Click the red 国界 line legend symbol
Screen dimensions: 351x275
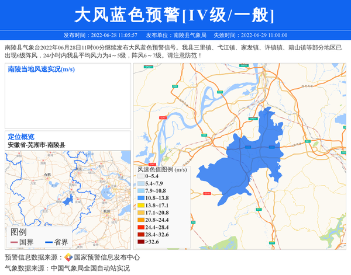14,242
